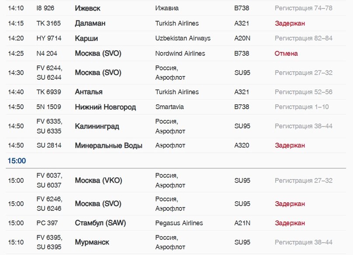Select flight code FV 6246, SU 6246

(x=49, y=204)
